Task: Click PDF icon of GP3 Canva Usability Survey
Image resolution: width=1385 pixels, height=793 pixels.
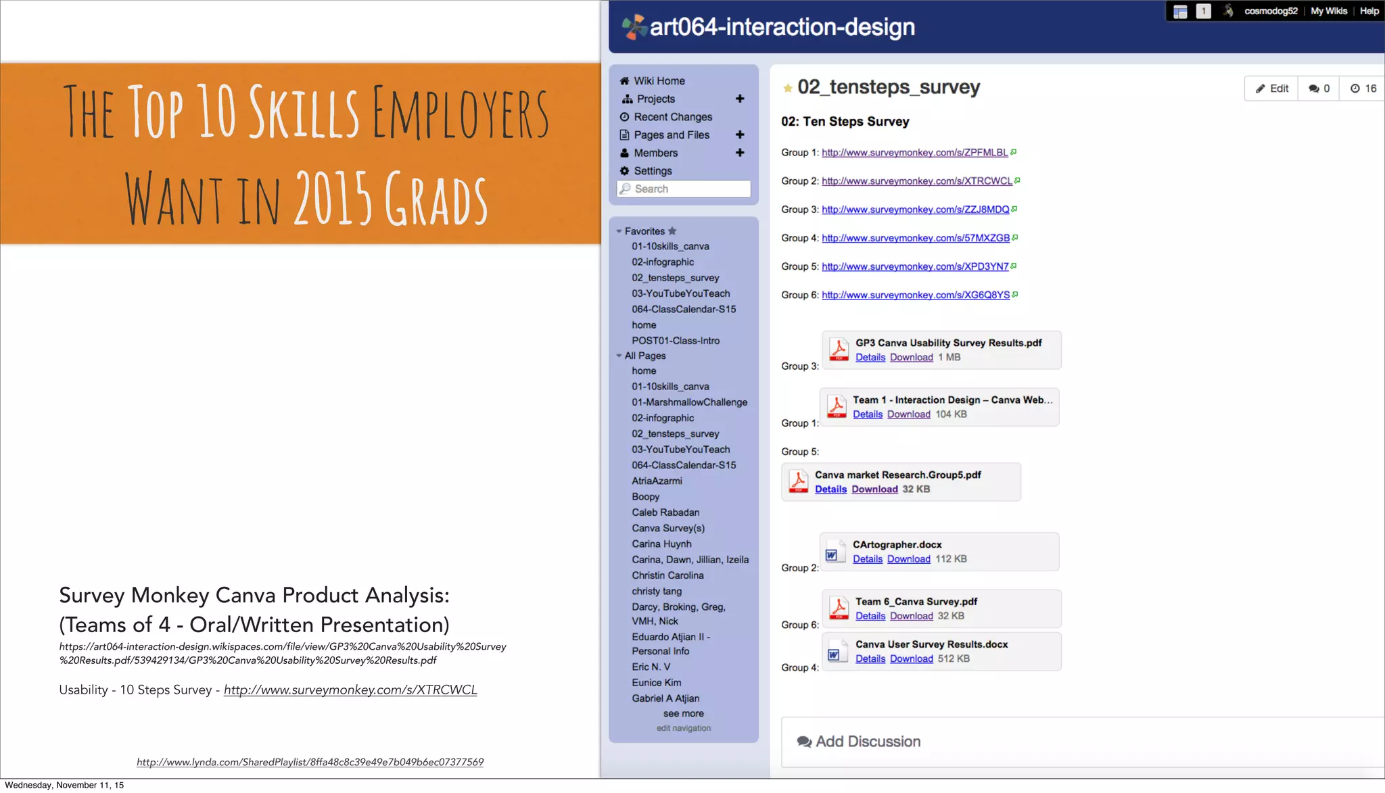Action: coord(839,350)
